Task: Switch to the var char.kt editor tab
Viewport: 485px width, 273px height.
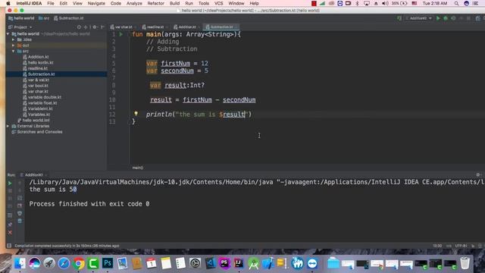Action: tap(123, 27)
